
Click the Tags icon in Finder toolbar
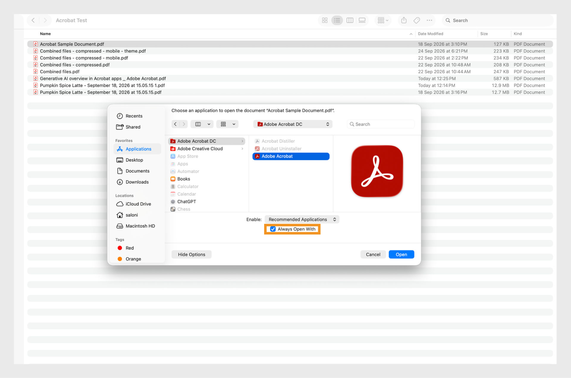pos(417,20)
